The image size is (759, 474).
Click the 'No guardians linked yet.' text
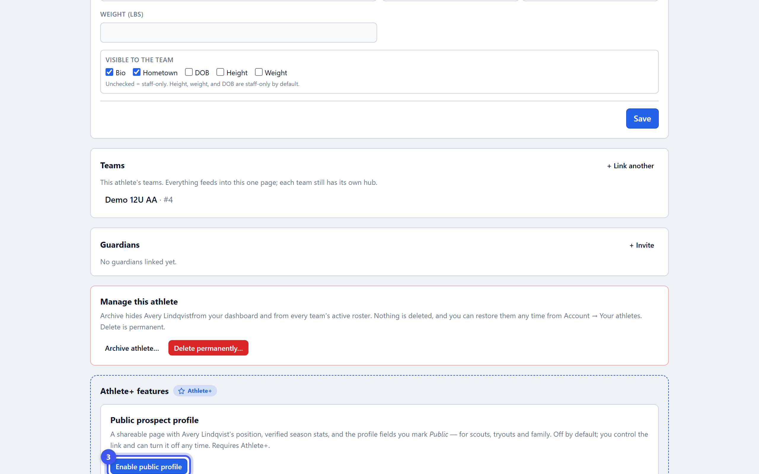click(138, 262)
